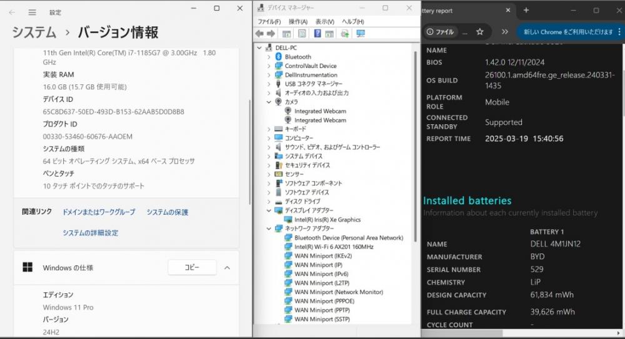Click the Settings window vertical scrollbar

(250, 151)
